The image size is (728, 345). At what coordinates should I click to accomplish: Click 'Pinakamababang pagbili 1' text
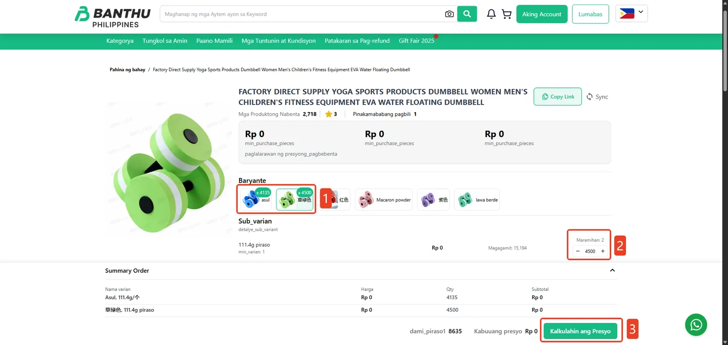point(385,114)
